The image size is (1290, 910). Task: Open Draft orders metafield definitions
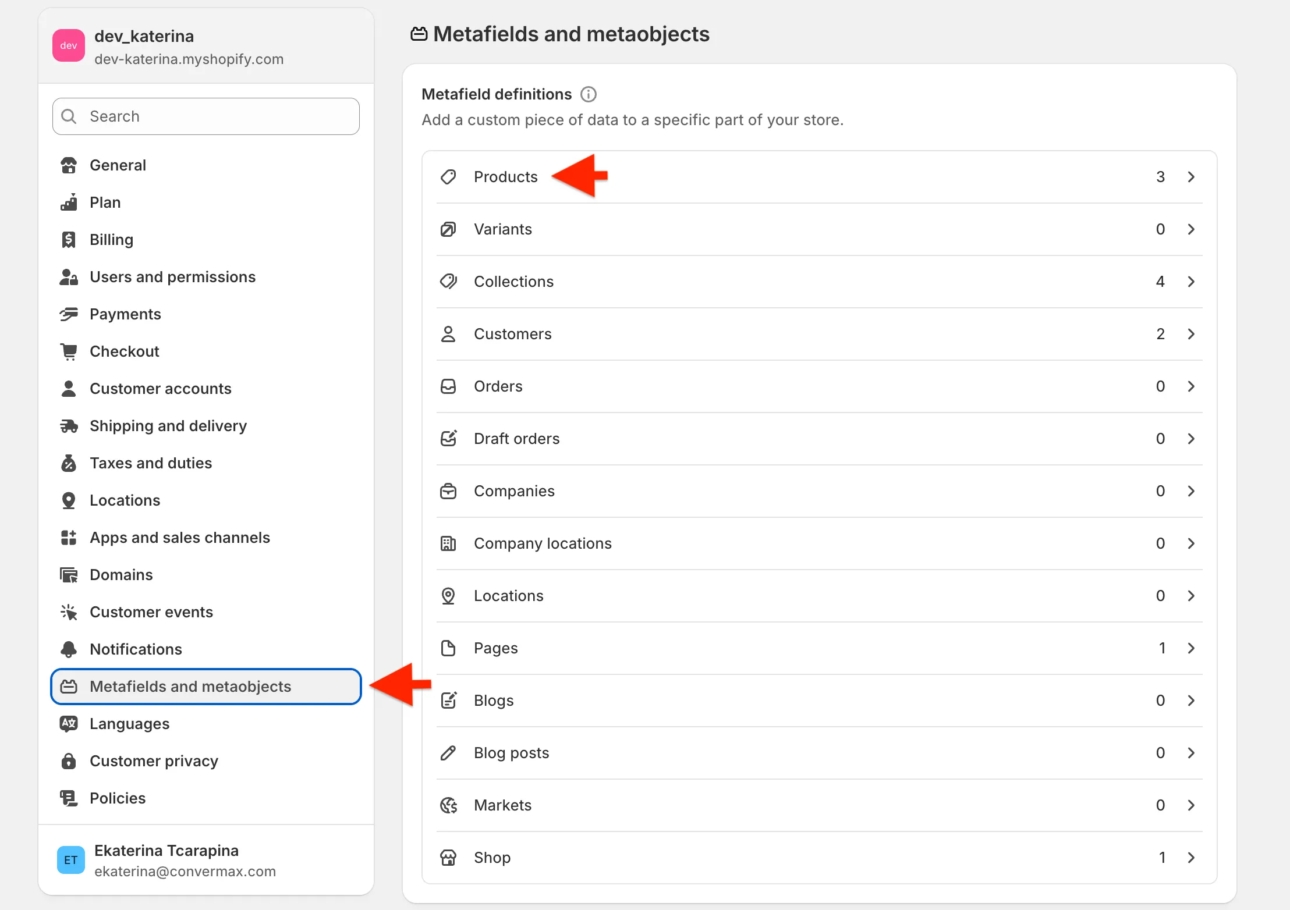pyautogui.click(x=516, y=439)
